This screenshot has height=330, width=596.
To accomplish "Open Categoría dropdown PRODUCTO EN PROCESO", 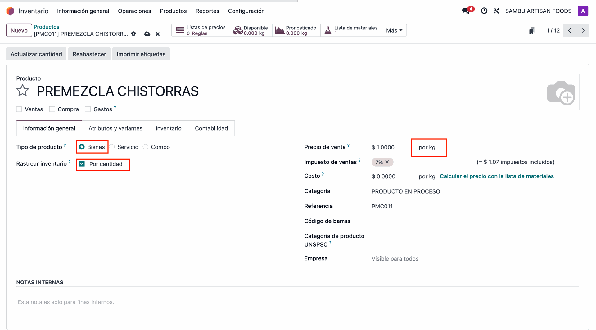I will [405, 191].
